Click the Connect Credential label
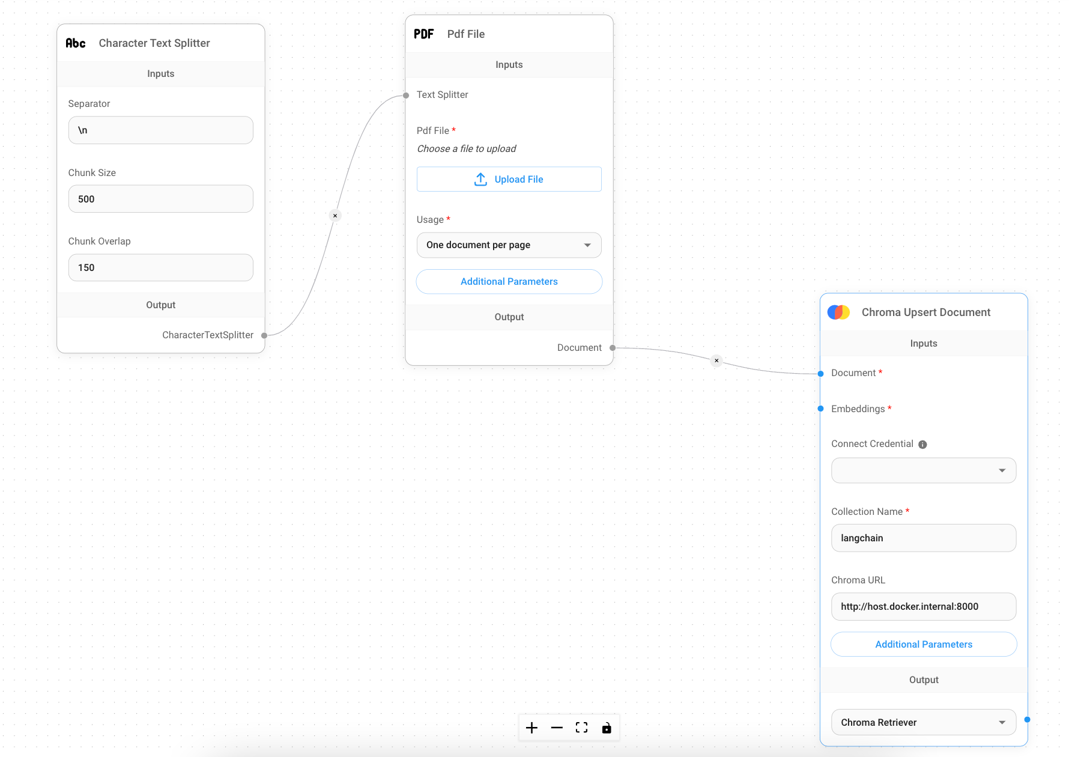1069x757 pixels. (872, 444)
